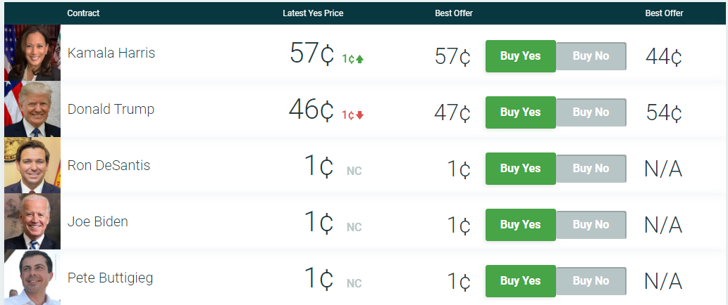Click Buy No for Ron DeSantis
This screenshot has height=305, width=728.
(591, 169)
